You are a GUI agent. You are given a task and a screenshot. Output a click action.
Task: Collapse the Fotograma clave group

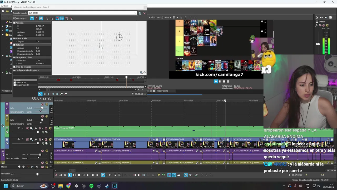click(14, 57)
